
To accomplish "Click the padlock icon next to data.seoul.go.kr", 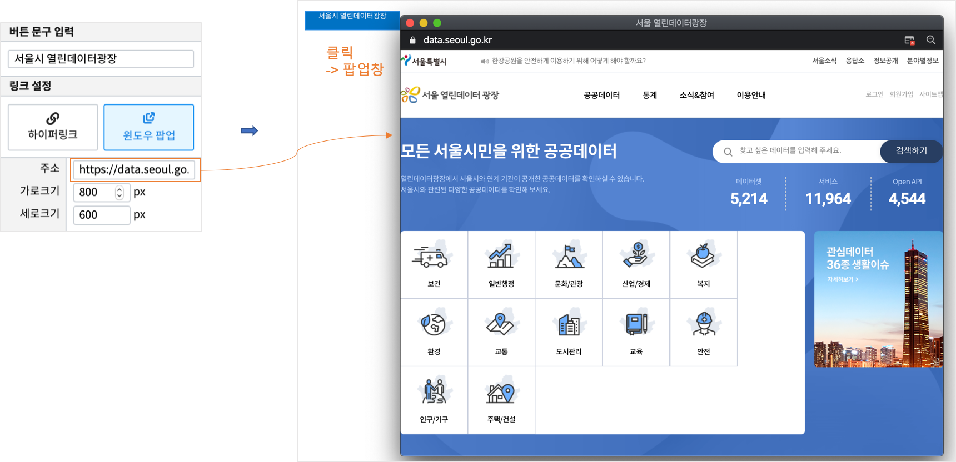I will point(412,40).
